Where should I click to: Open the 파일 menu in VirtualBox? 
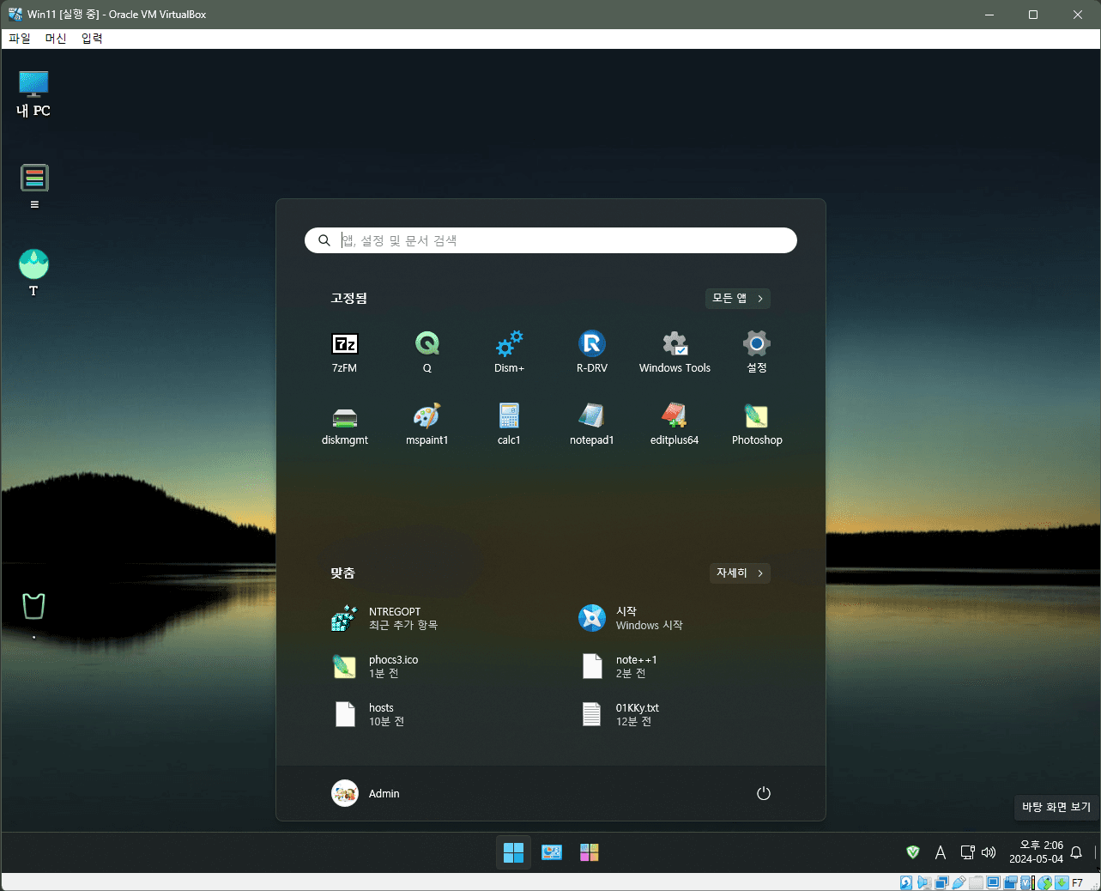click(19, 39)
